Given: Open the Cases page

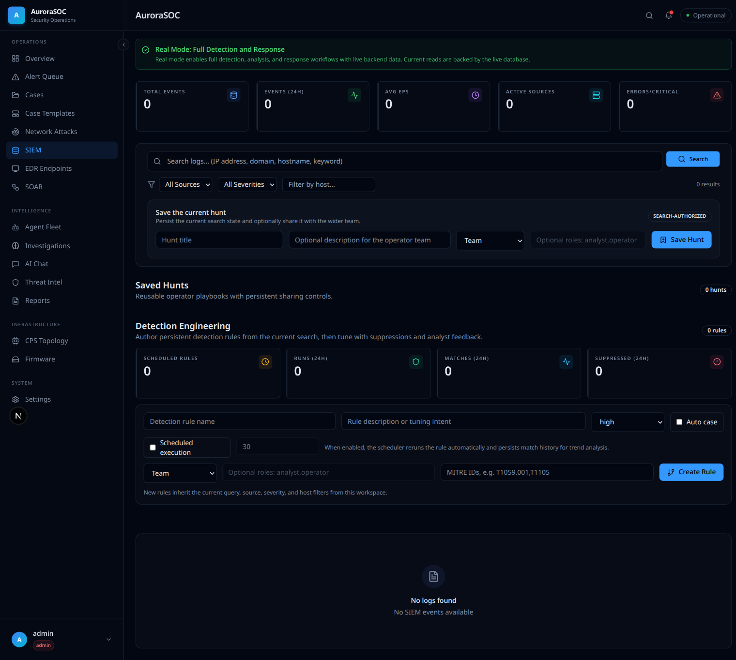Looking at the screenshot, I should pos(61,95).
